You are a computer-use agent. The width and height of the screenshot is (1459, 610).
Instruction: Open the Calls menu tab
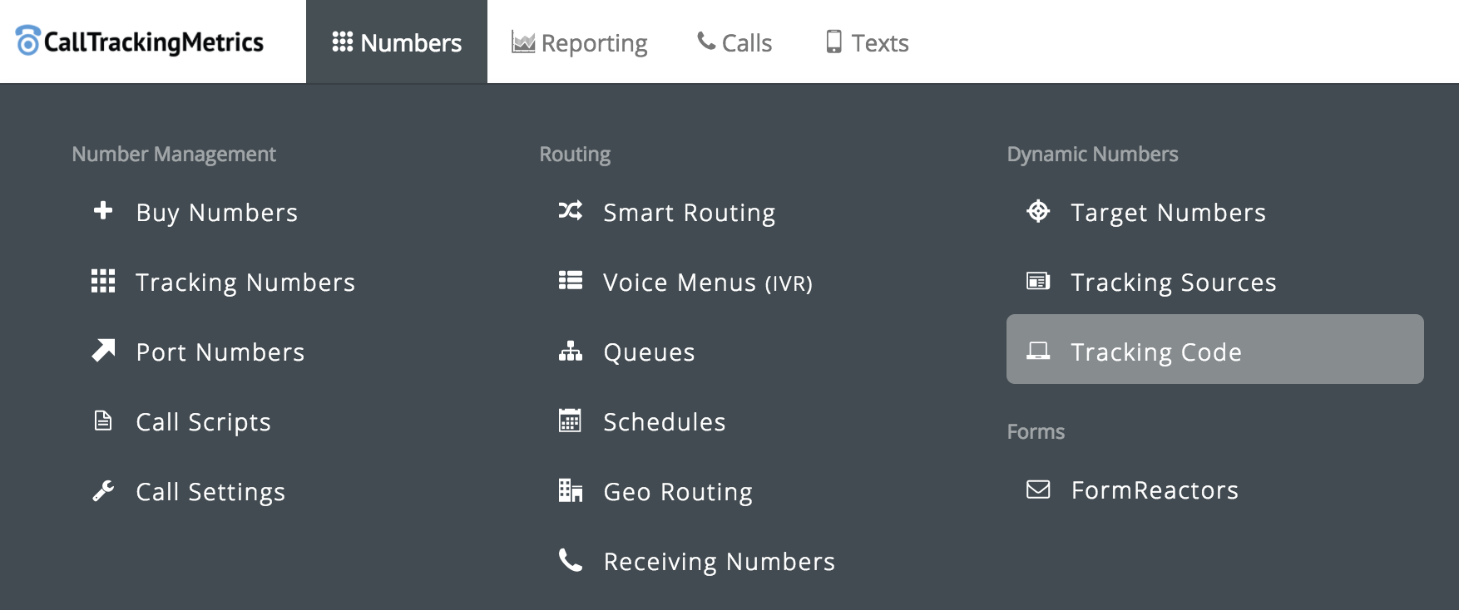tap(734, 42)
